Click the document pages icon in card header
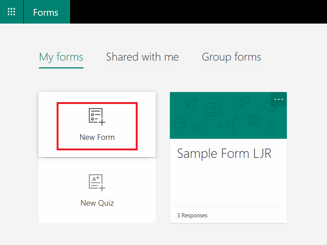This screenshot has height=245, width=327. point(253,120)
